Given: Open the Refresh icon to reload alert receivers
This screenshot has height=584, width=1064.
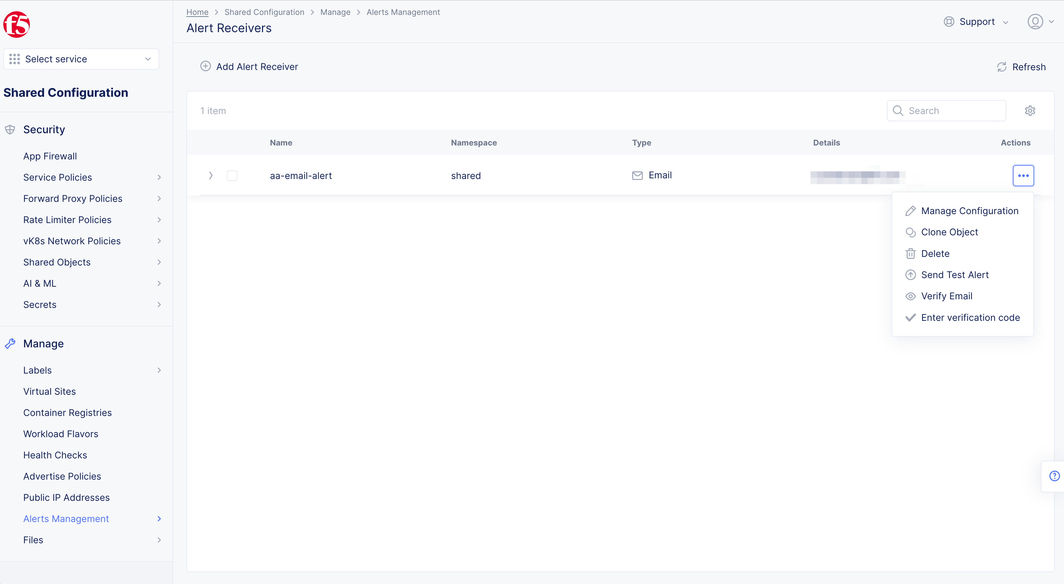Looking at the screenshot, I should point(1002,67).
